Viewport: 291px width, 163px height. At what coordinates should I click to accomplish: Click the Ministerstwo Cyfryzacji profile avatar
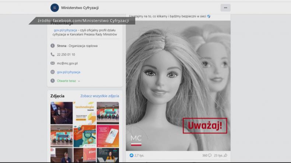55,8
